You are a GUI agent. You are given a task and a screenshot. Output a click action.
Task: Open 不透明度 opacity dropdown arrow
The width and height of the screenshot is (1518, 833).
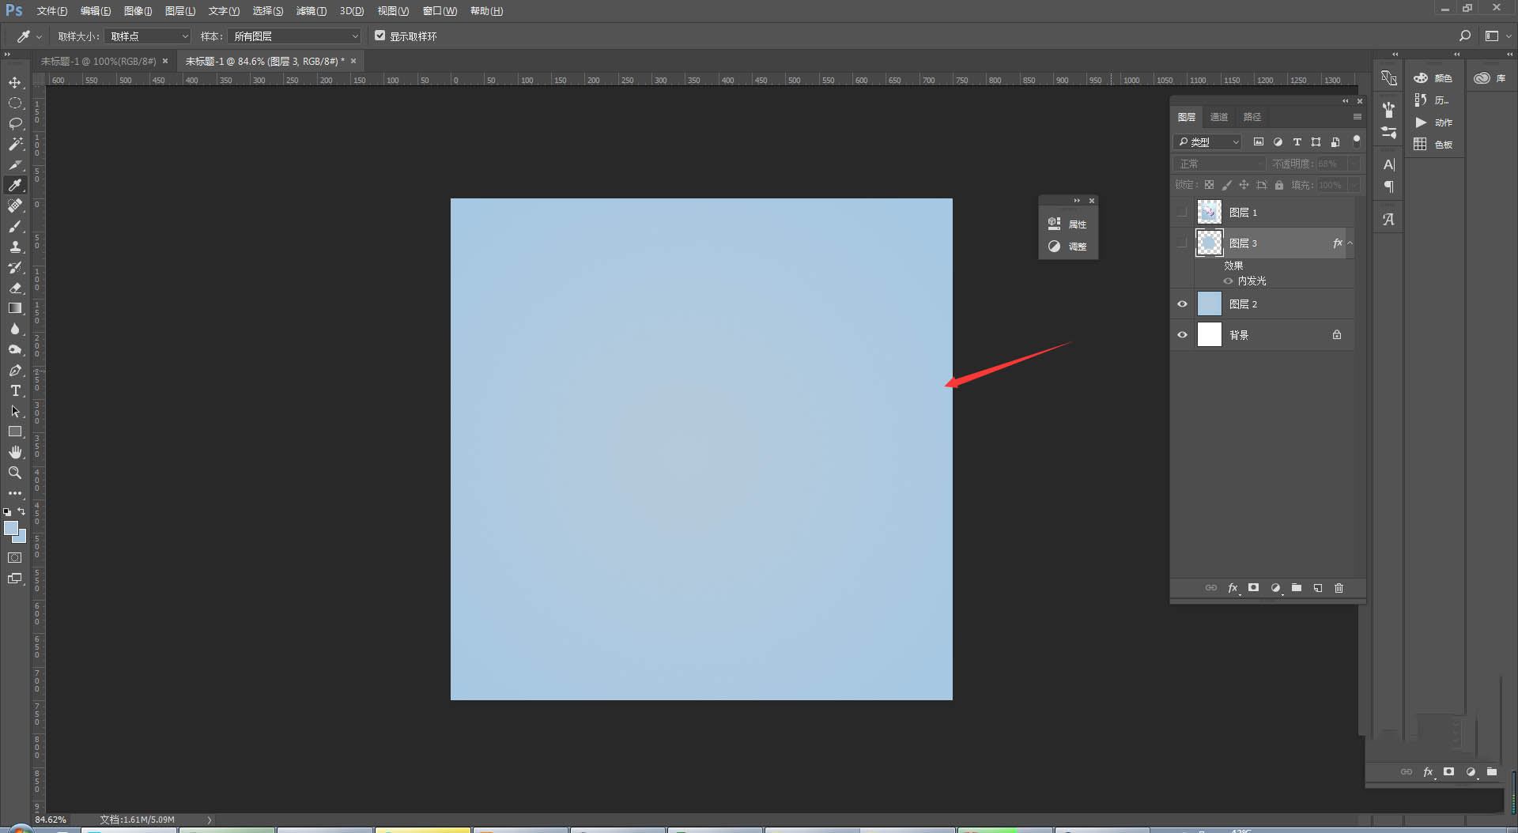(1354, 164)
